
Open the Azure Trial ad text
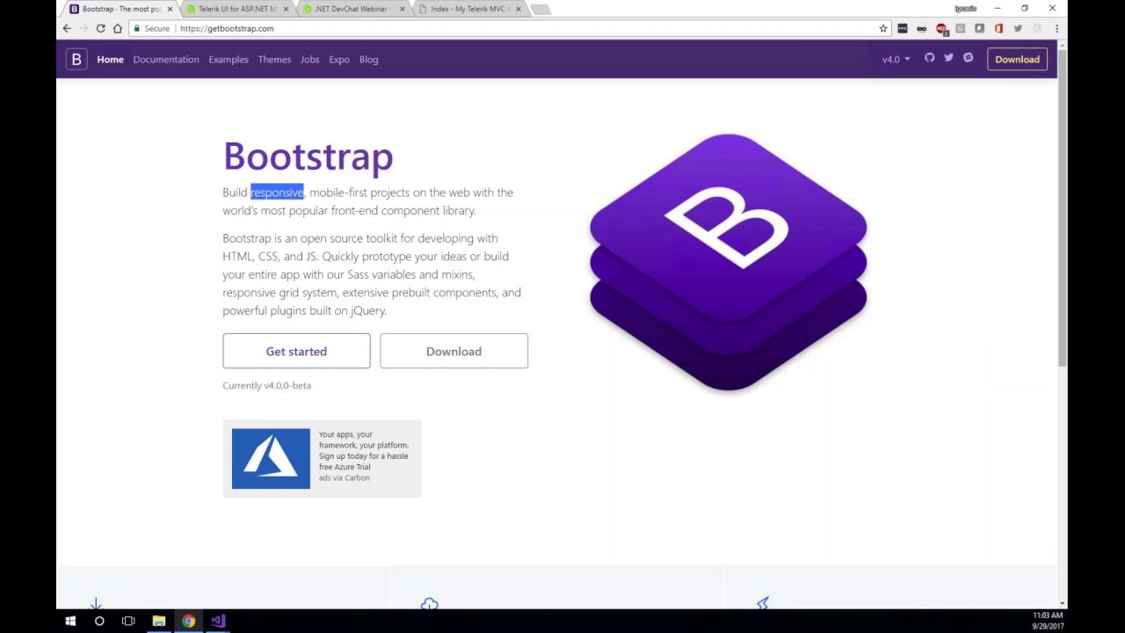coord(363,450)
